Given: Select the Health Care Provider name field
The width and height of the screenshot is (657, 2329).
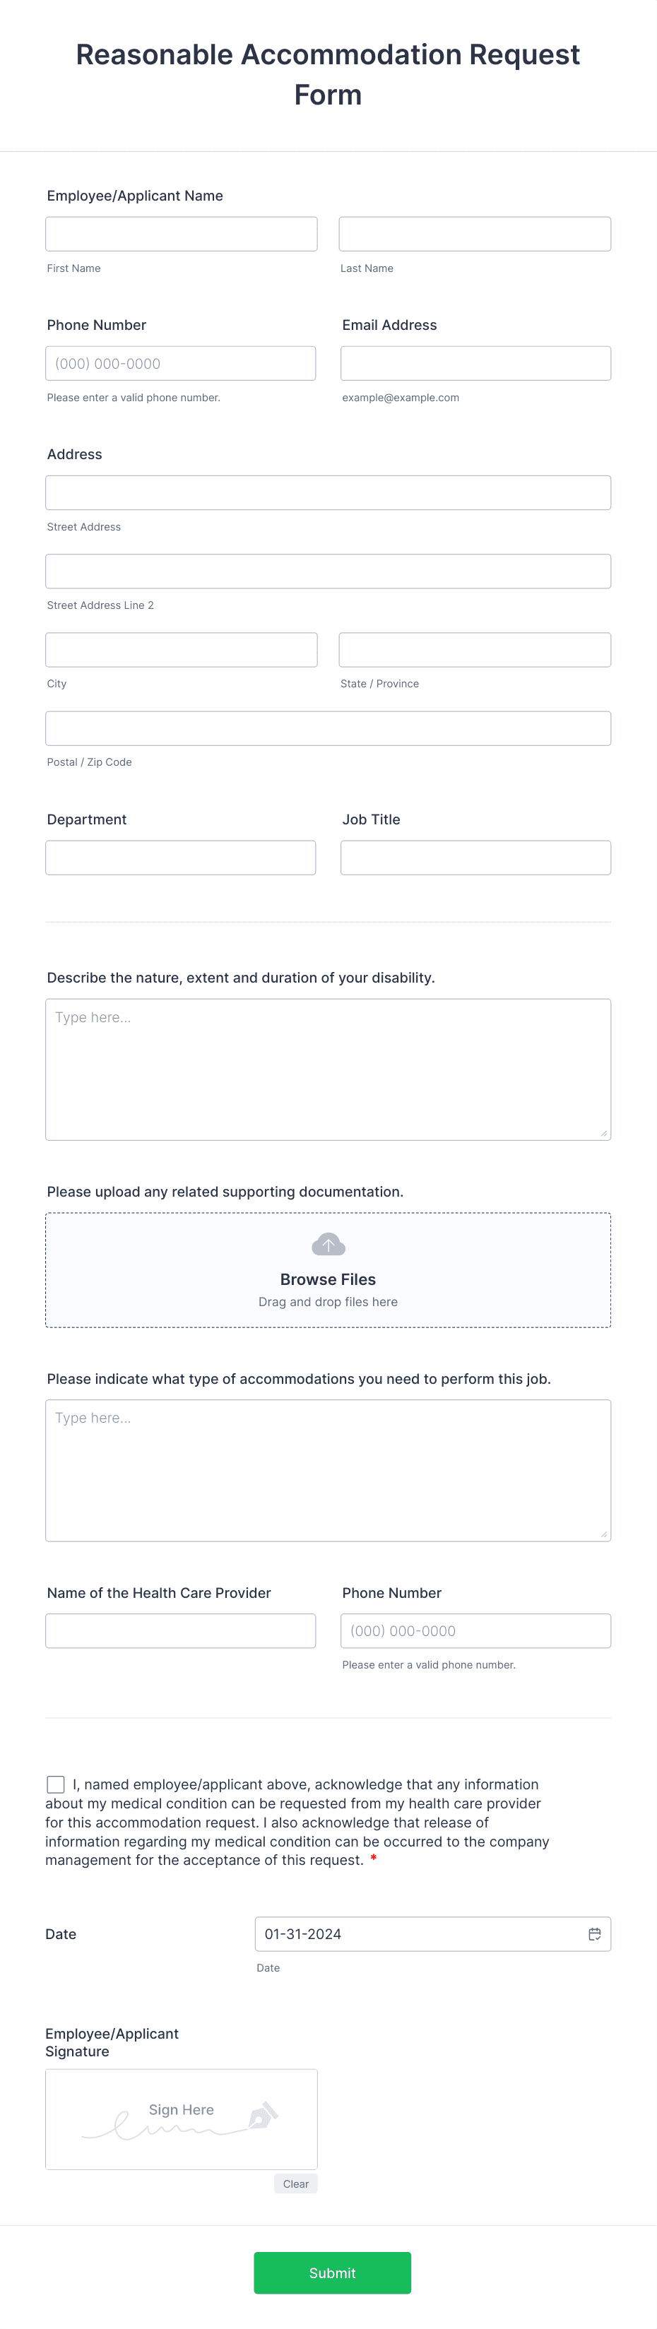Looking at the screenshot, I should pos(181,1631).
